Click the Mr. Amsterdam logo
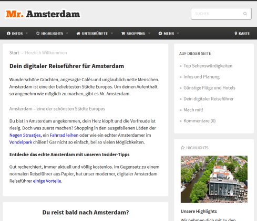The image size is (257, 221). coord(43,14)
